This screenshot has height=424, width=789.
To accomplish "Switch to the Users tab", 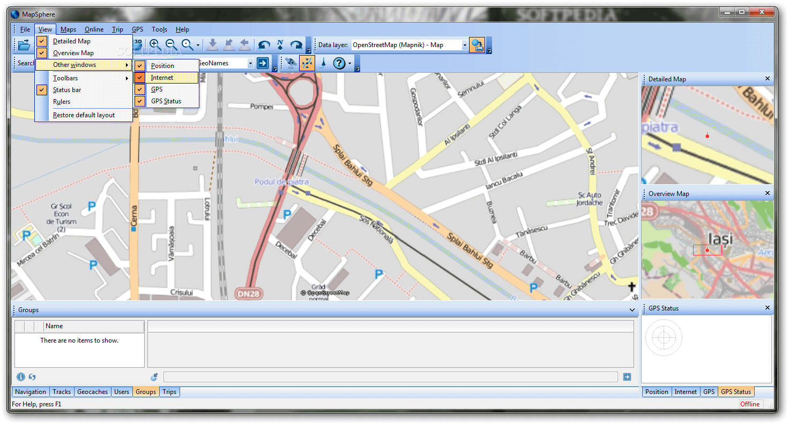I will (x=122, y=392).
